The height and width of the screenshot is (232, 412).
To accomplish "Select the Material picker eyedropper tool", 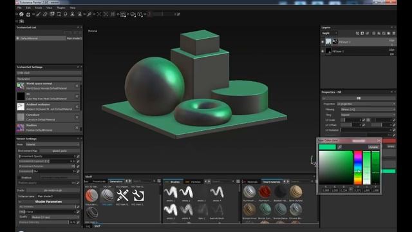I will pyautogui.click(x=89, y=14).
